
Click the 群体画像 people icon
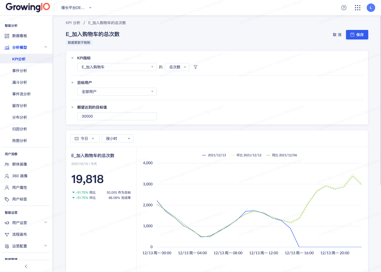[7, 164]
